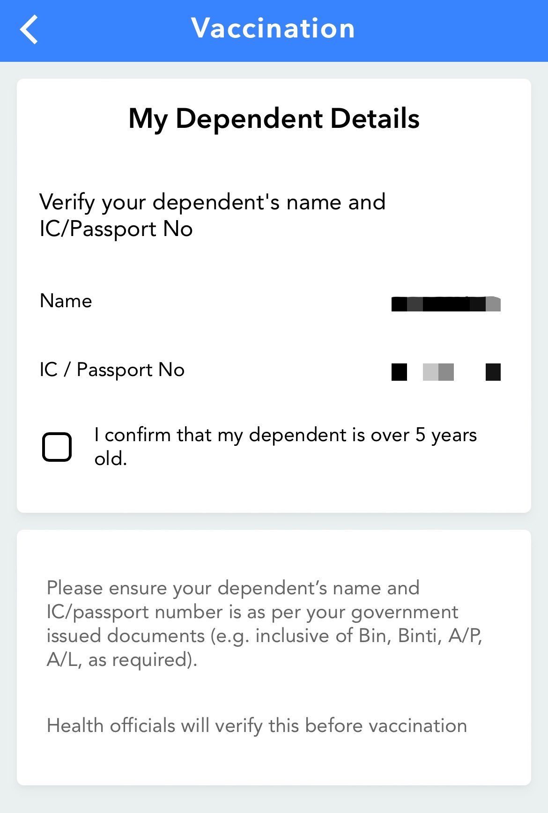This screenshot has height=813, width=548.
Task: Click the "IC / Passport No" row label
Action: (112, 370)
